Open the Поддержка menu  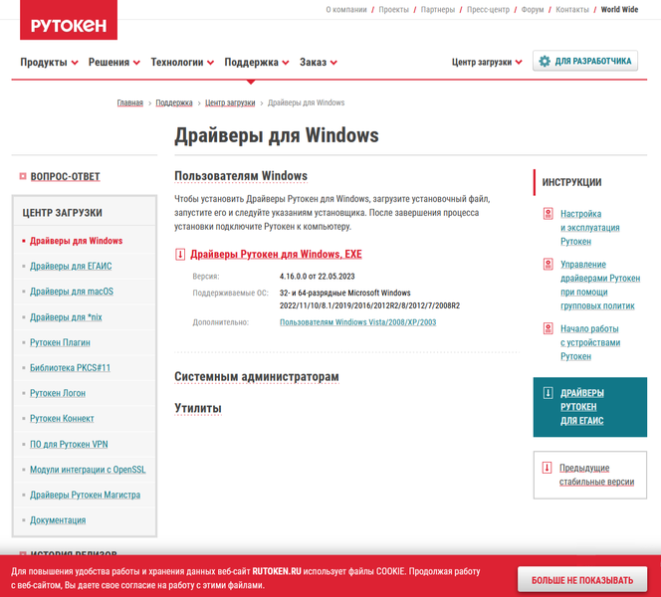[256, 62]
